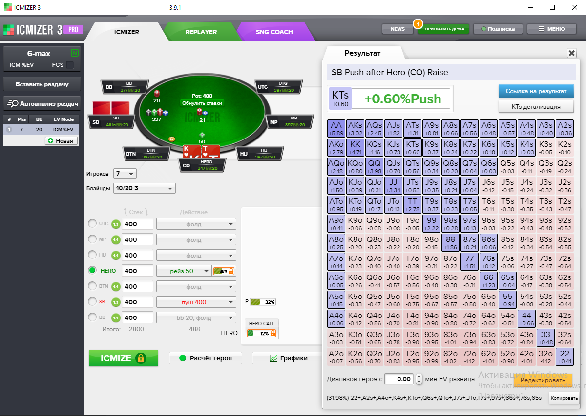Click the orange lock on hero 35% range

pyautogui.click(x=231, y=271)
